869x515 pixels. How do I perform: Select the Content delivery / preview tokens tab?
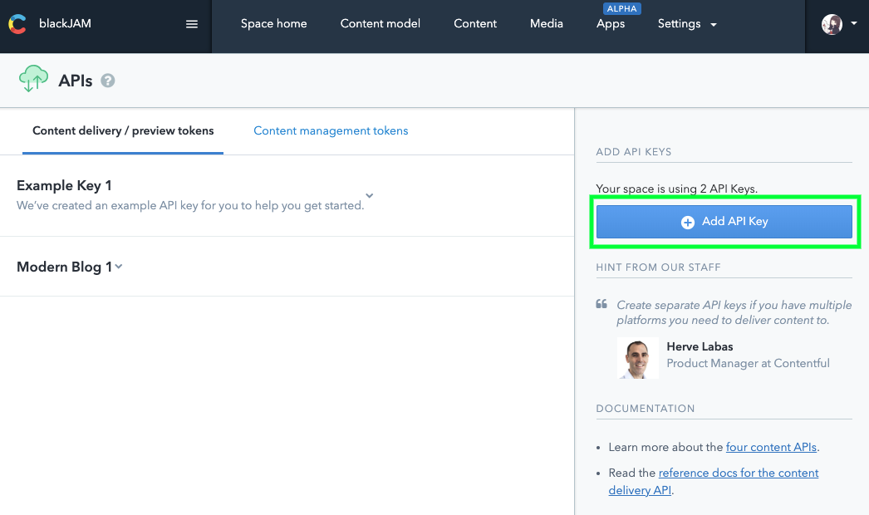[122, 130]
